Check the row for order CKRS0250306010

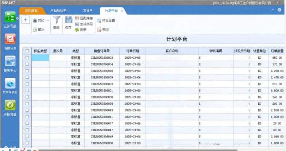click(x=27, y=71)
